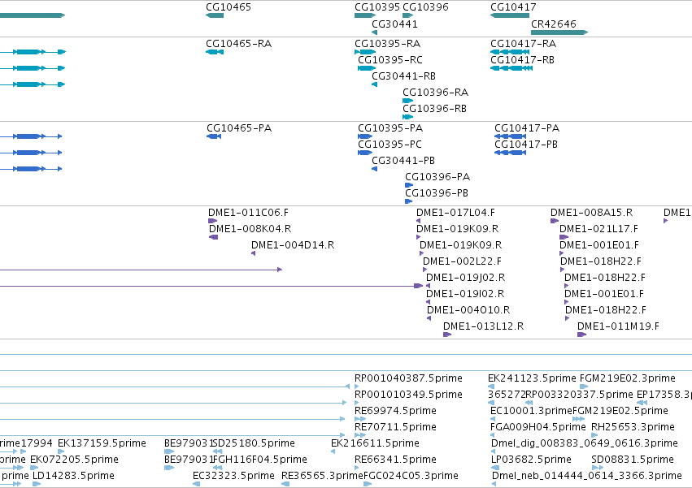Click EST RE36565.3prime

click(322, 476)
